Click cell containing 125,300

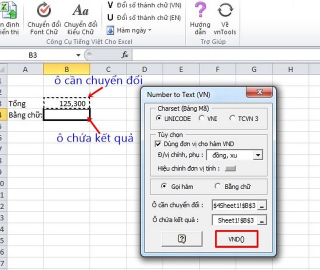point(66,103)
